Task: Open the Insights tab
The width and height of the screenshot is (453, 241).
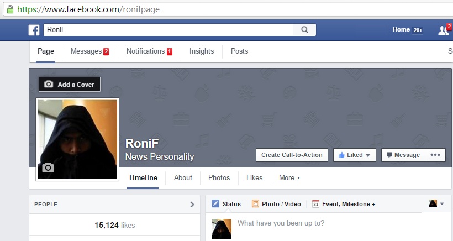Action: point(202,51)
